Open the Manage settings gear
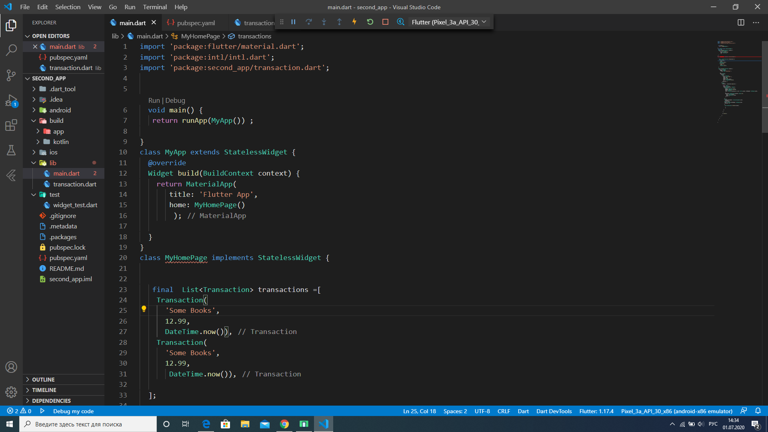Viewport: 768px width, 432px height. 11,392
